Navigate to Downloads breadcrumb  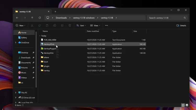(x=61, y=18)
